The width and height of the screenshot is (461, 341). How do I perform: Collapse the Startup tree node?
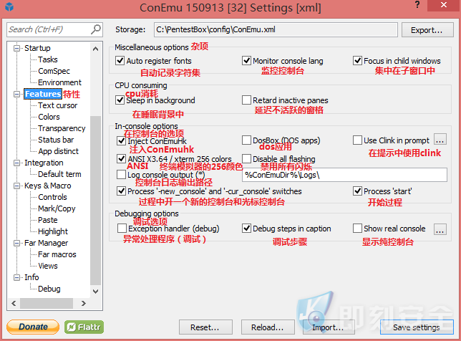click(17, 48)
